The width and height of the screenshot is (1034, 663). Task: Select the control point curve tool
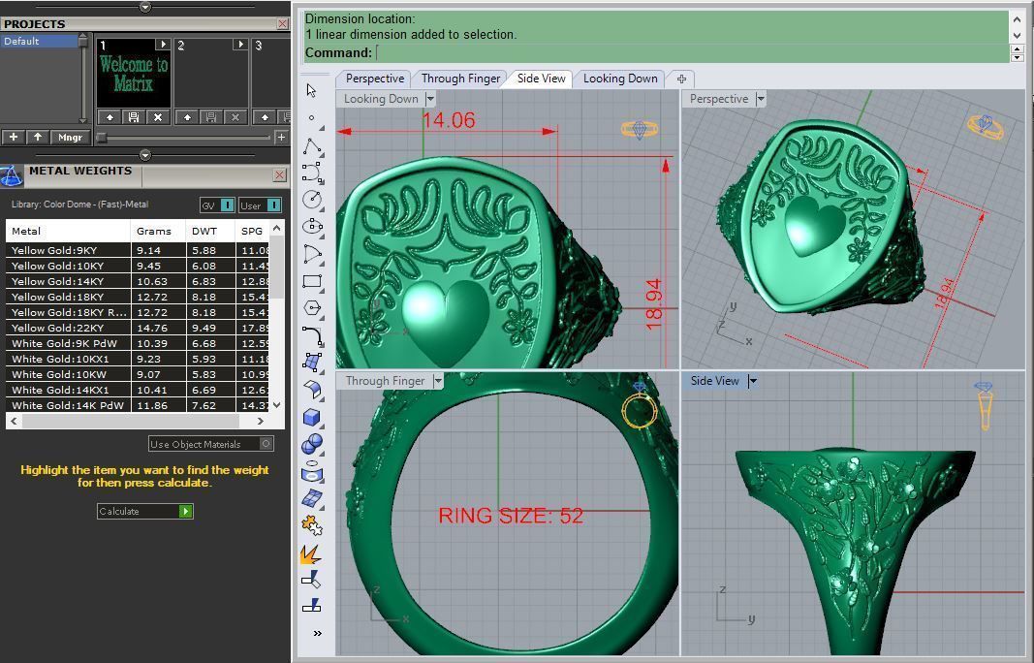[312, 173]
